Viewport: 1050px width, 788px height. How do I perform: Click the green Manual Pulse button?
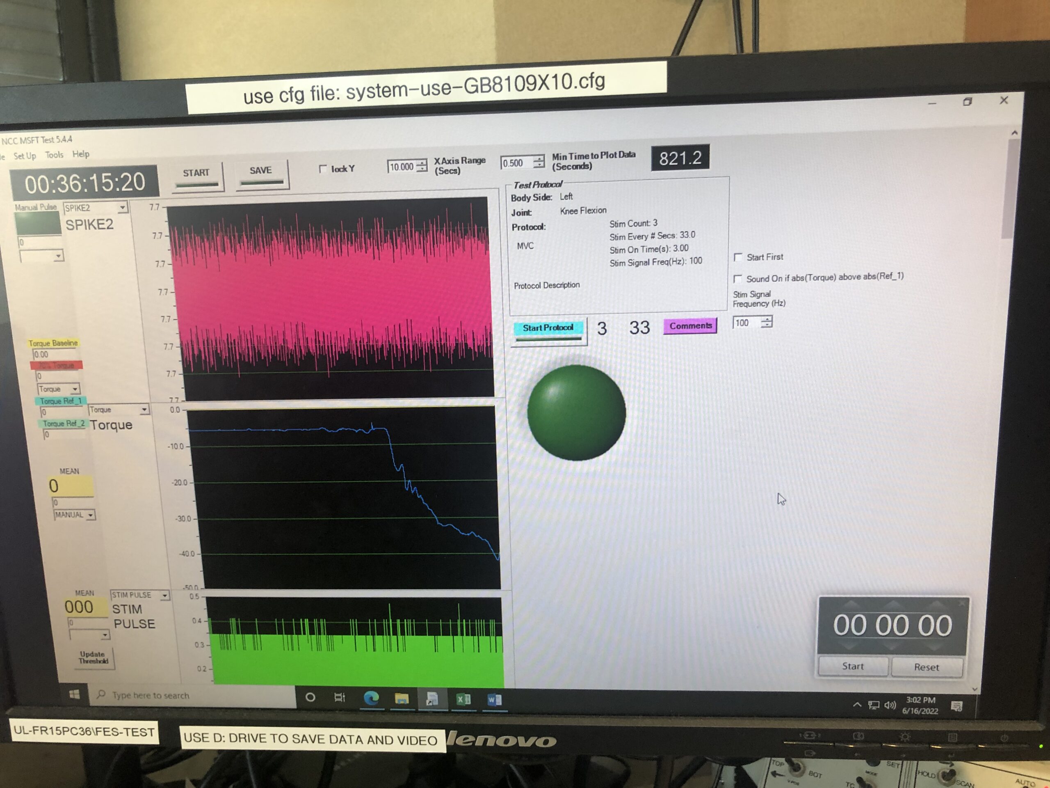point(38,224)
